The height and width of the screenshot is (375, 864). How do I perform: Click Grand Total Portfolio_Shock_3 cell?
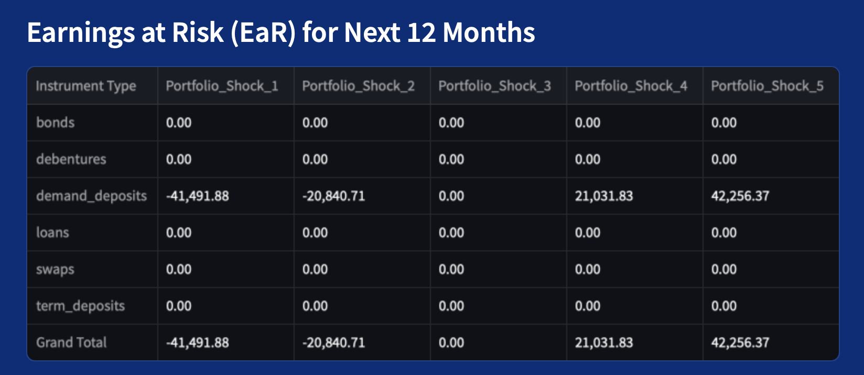coord(451,343)
